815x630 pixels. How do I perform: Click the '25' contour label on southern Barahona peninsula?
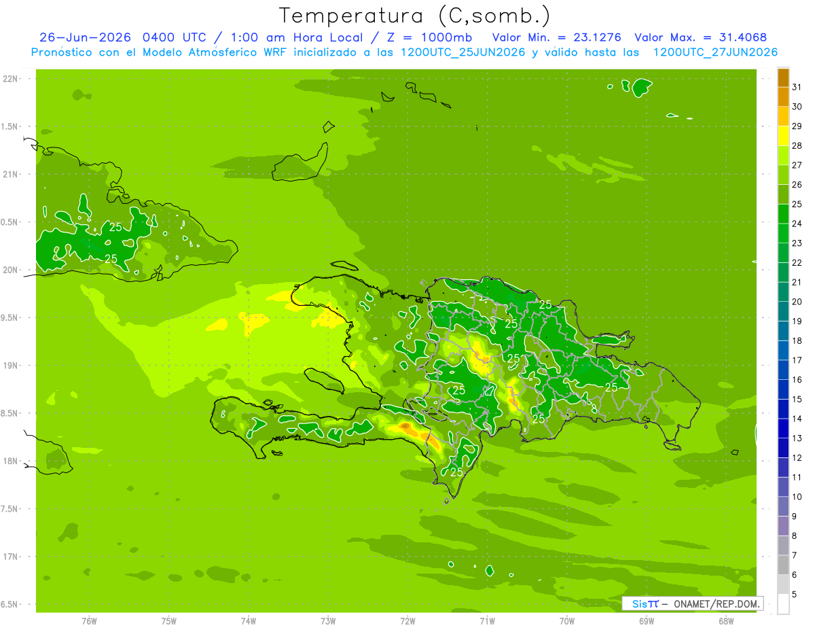456,472
